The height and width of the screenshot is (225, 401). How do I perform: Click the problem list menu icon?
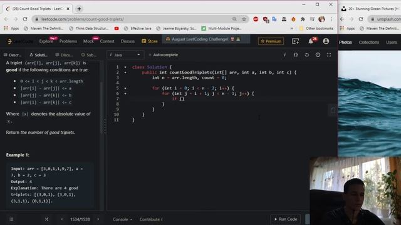pyautogui.click(x=11, y=219)
